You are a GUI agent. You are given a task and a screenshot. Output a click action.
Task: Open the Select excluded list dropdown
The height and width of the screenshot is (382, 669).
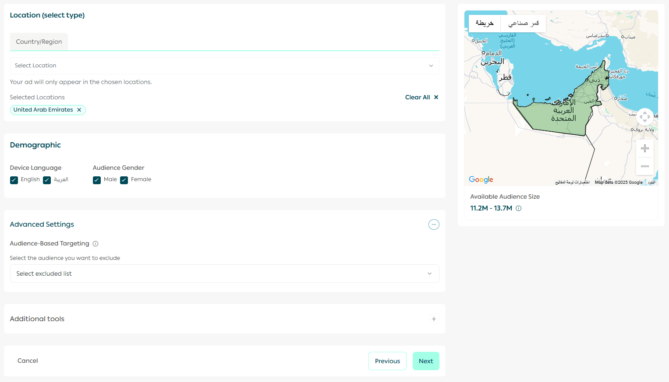point(224,273)
